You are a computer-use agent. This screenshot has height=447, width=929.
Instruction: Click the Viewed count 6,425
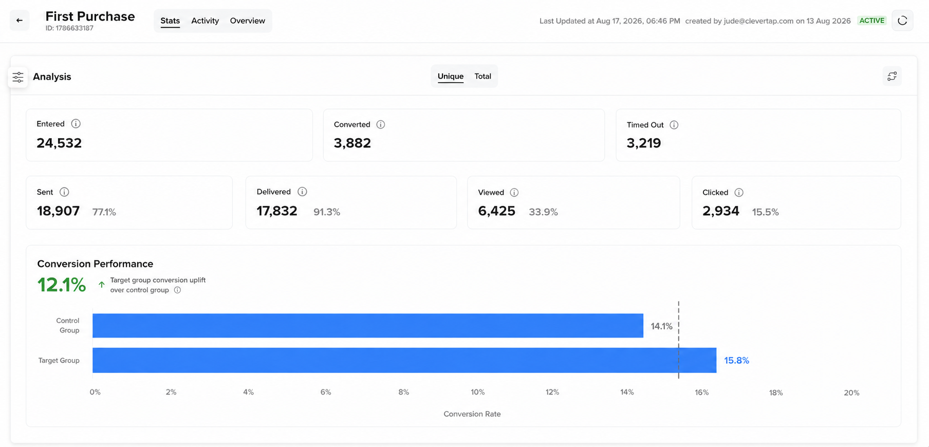tap(496, 211)
